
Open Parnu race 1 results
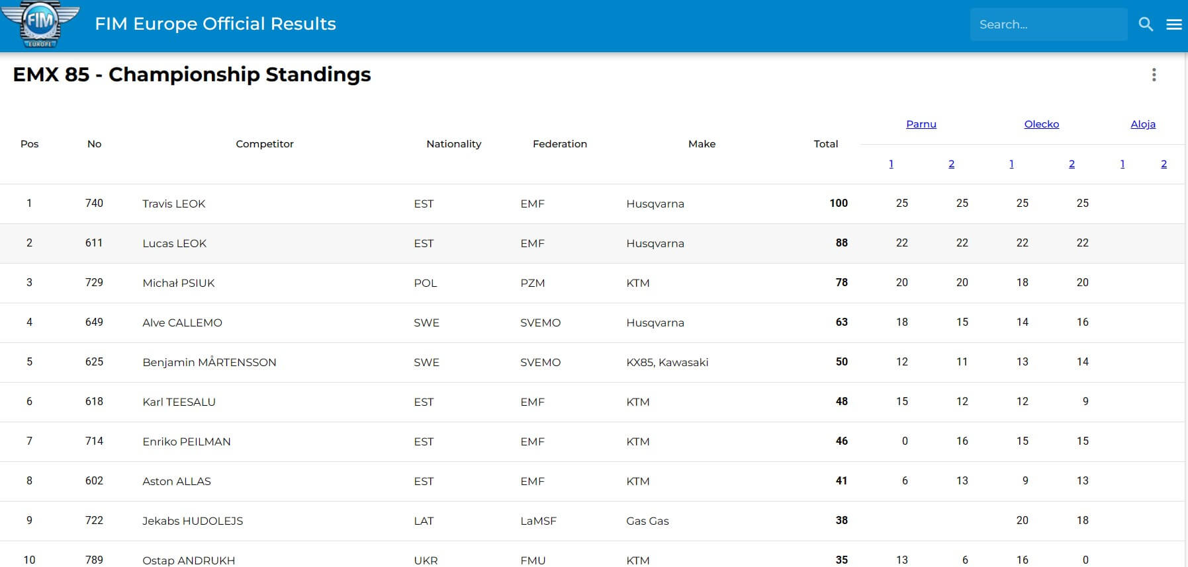[891, 164]
